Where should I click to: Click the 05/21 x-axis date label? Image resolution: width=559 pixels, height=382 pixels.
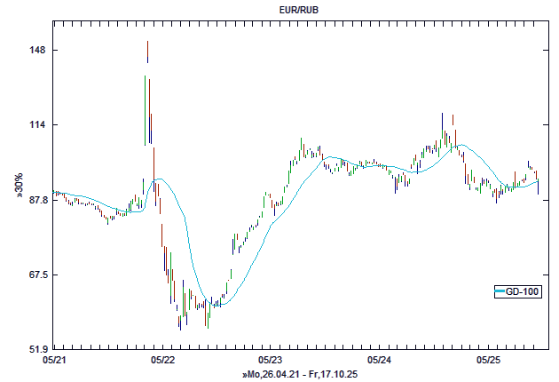pyautogui.click(x=54, y=361)
